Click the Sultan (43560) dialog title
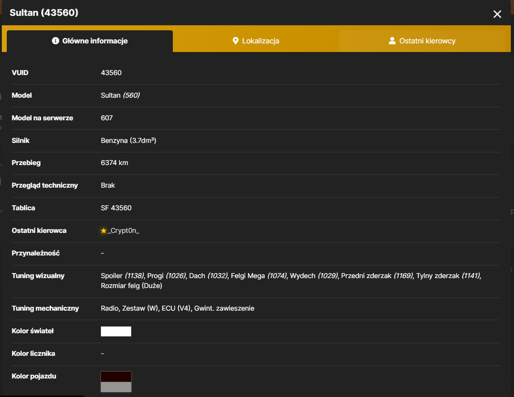This screenshot has width=514, height=397. [44, 12]
